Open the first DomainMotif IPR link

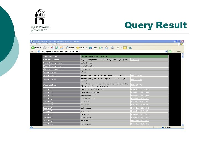click(x=136, y=75)
